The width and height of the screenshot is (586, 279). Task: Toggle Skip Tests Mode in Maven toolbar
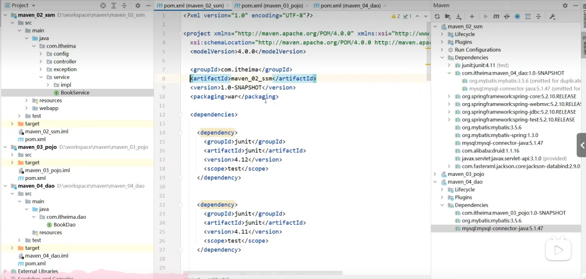tap(517, 16)
